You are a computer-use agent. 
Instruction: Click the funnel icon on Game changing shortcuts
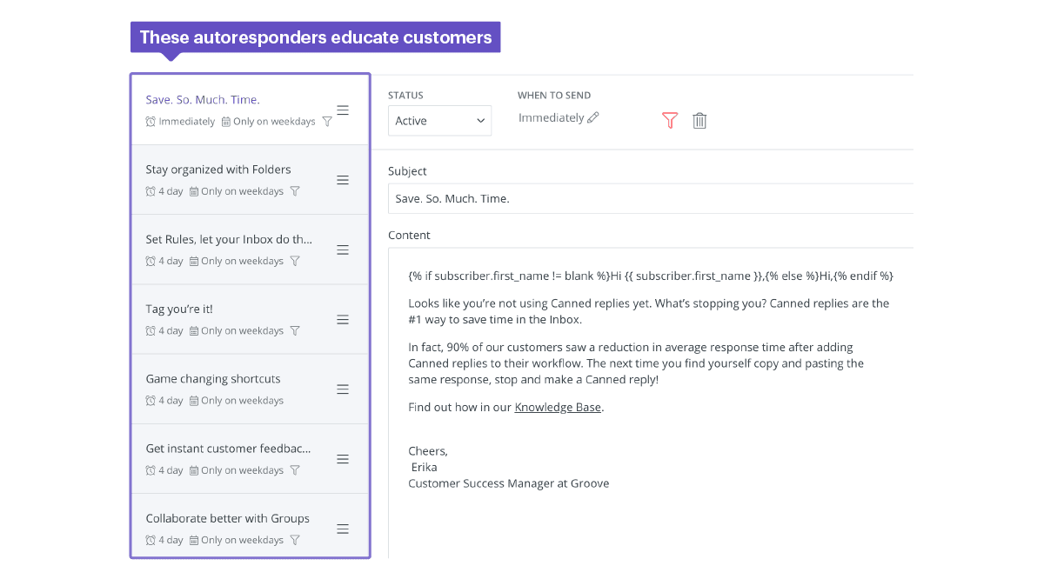tap(295, 400)
